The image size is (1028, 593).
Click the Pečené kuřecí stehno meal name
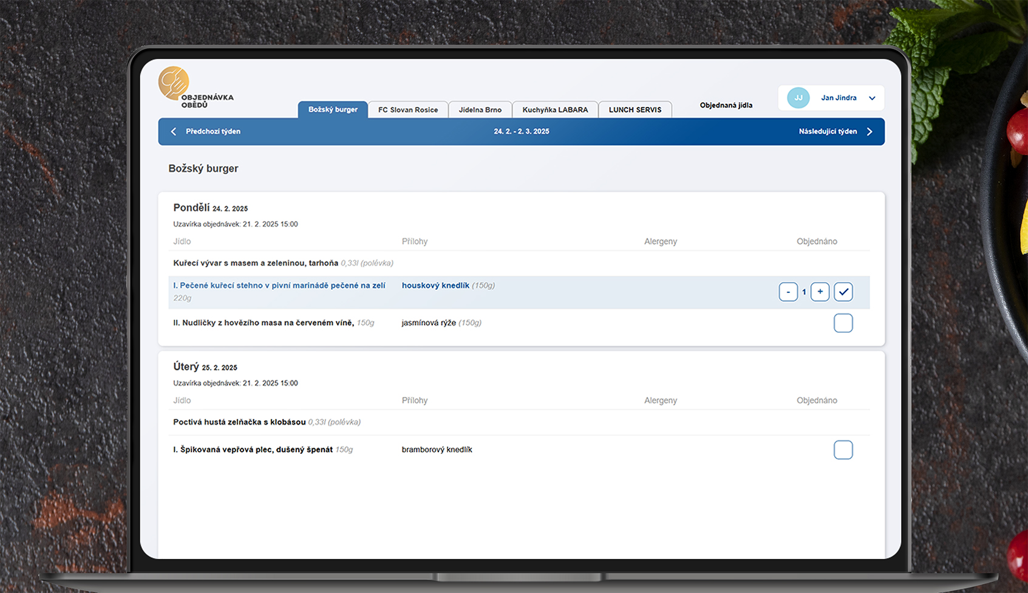[x=279, y=286]
